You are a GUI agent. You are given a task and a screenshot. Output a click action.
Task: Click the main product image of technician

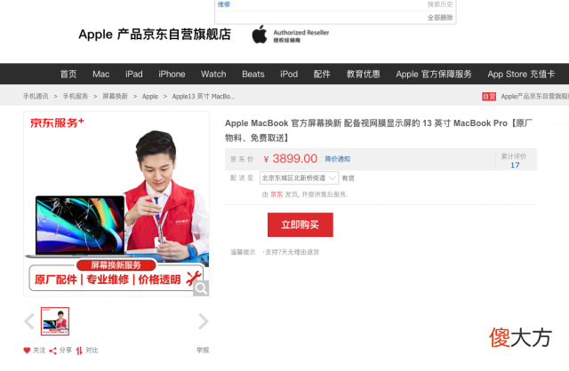(116, 203)
